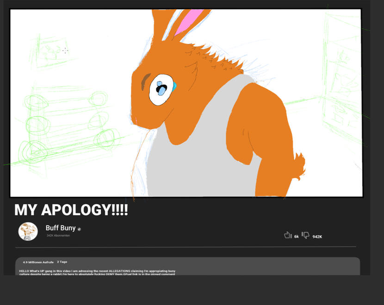This screenshot has height=305, width=384.
Task: Click the rabbit's brown eyebrow
Action: (x=146, y=81)
